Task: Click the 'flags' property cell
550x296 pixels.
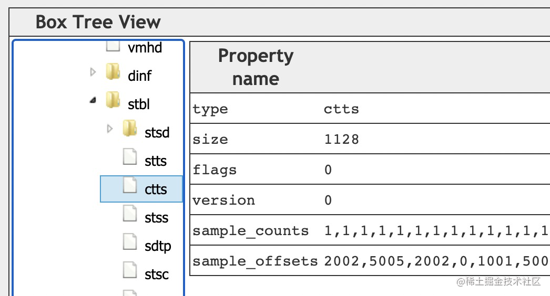Action: pos(215,170)
